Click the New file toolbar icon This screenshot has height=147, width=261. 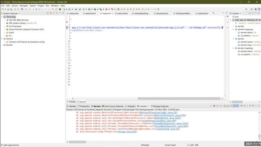tap(3, 9)
